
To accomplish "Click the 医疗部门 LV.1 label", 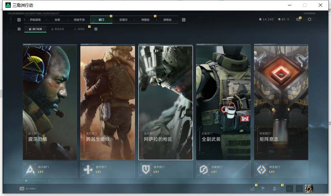I will coord(98,172).
